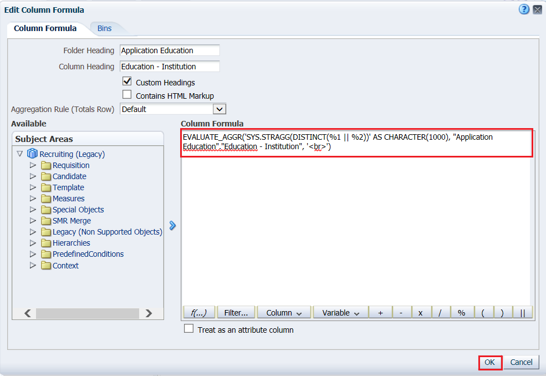Select the Column Formula tab
This screenshot has height=376, width=546.
pos(45,28)
